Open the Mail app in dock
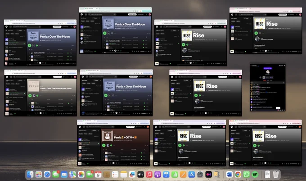Viewport: 306px width, 181px height. pyautogui.click(x=64, y=174)
